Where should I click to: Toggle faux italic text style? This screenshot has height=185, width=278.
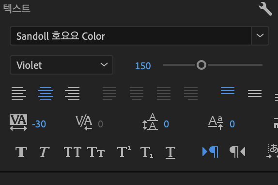(x=44, y=152)
